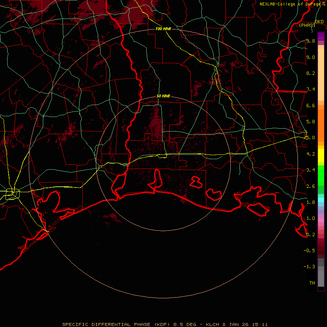Select the 5.8 scale label
The width and height of the screenshot is (327, 327).
[x=311, y=122]
